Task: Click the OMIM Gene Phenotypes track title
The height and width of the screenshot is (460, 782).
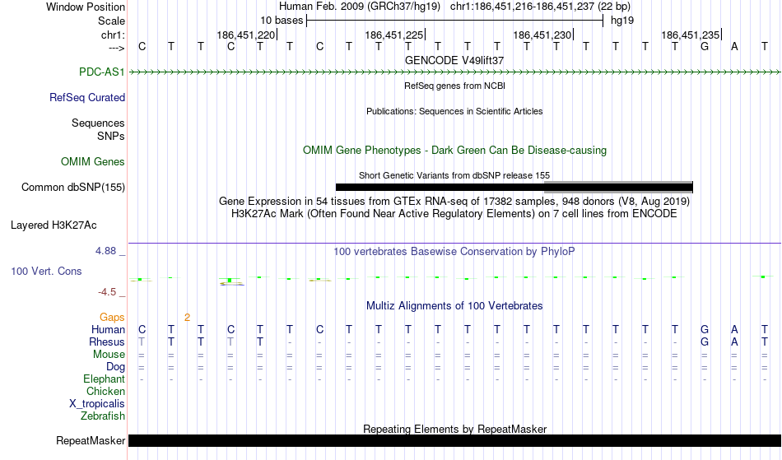Action: [x=455, y=151]
